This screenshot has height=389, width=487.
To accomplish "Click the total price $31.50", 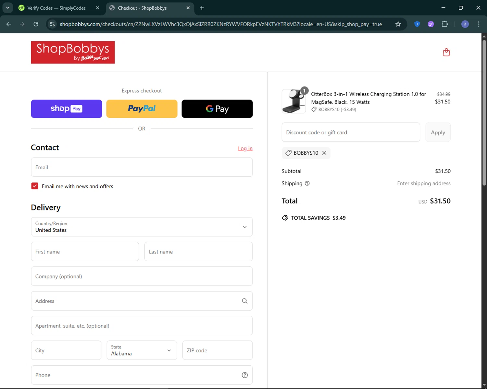I will click(440, 201).
